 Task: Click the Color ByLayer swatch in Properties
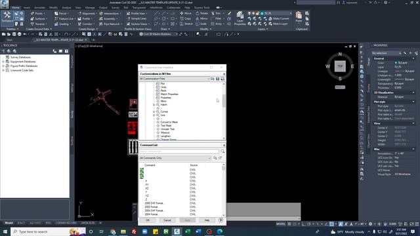pos(396,63)
